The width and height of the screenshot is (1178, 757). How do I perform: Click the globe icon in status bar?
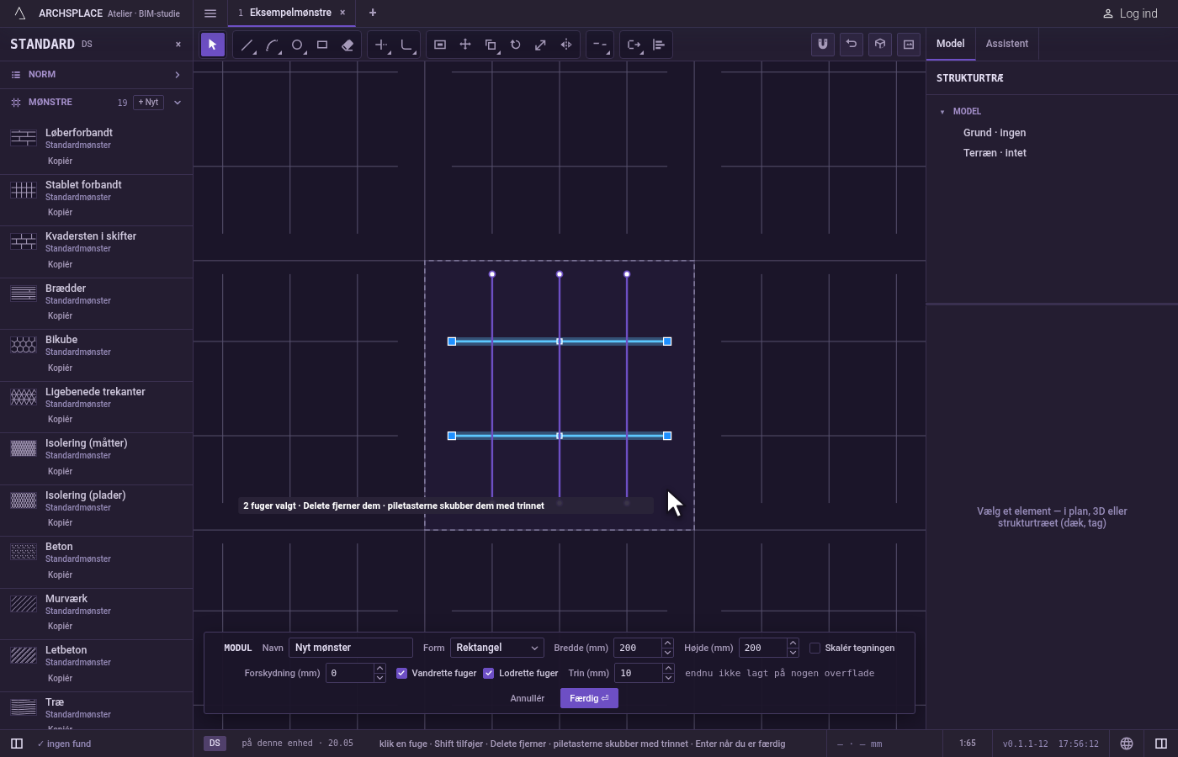point(1127,744)
